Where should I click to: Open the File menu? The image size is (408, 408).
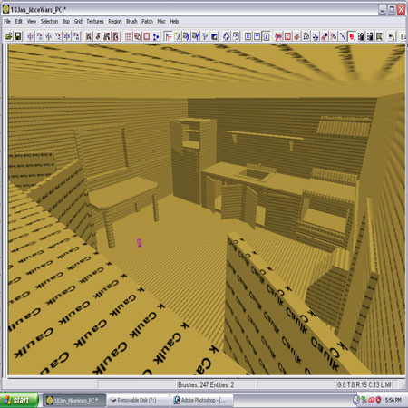(7, 22)
